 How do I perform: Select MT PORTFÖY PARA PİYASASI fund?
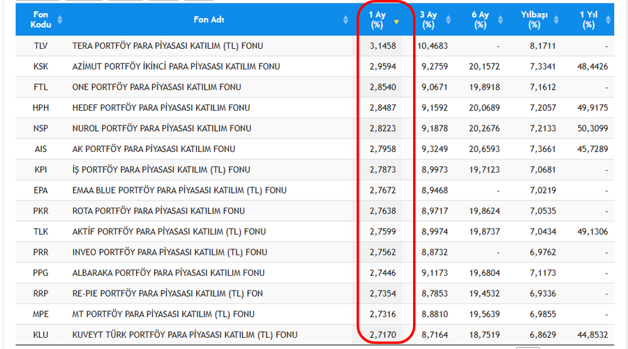coord(160,313)
